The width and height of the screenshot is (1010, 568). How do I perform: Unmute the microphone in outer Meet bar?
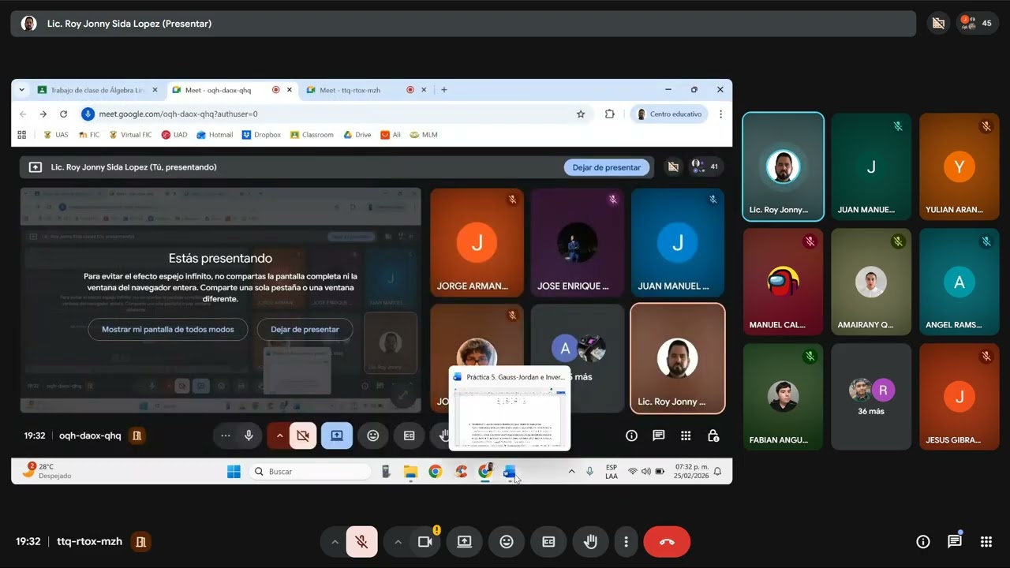[x=361, y=542]
